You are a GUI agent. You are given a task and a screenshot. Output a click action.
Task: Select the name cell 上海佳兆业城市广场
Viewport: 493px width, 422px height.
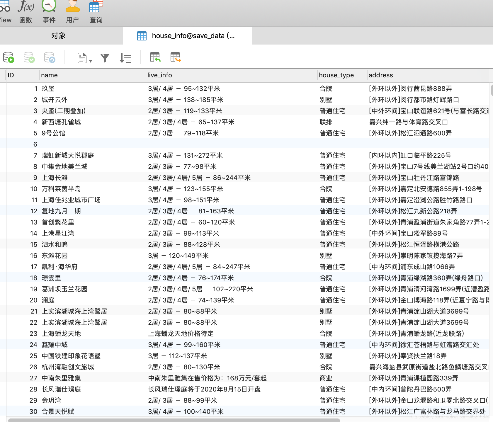[x=71, y=200]
